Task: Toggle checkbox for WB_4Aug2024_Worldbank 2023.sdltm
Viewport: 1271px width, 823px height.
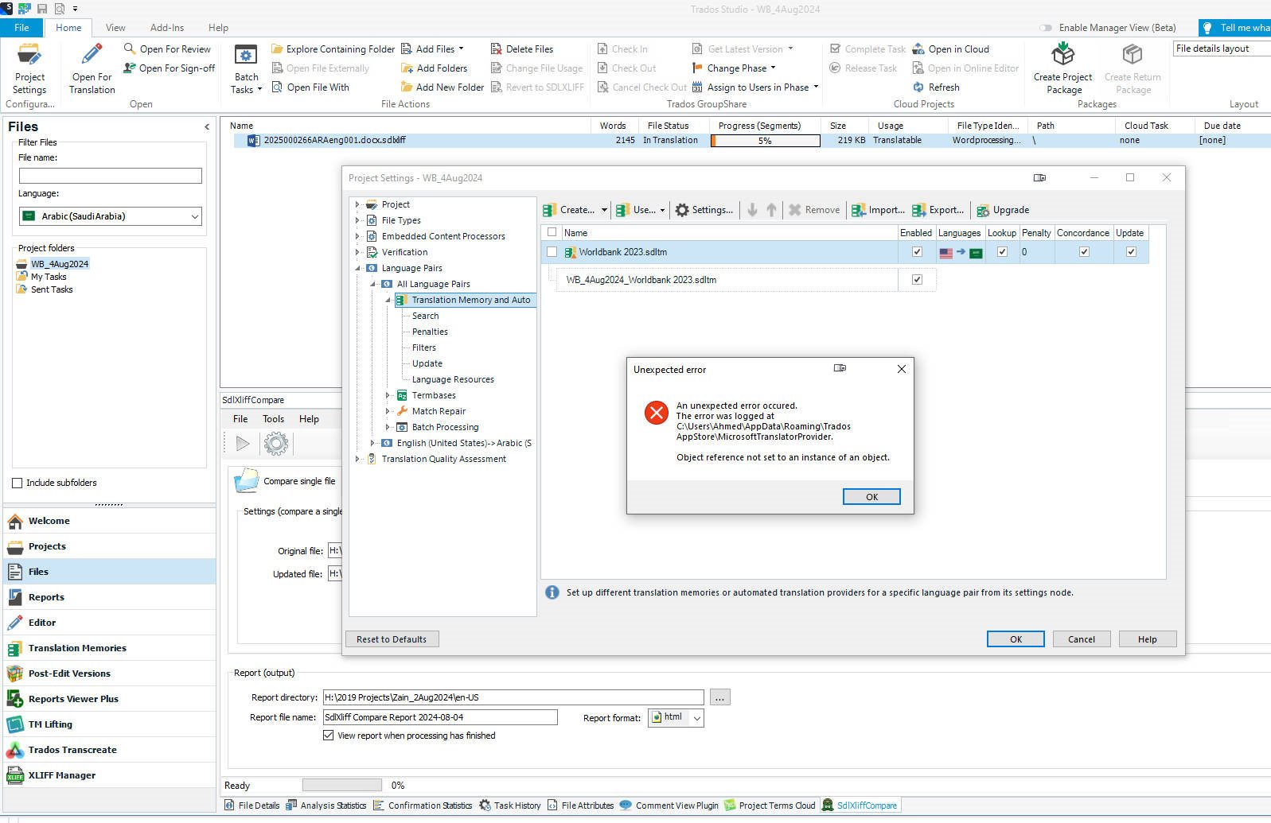Action: click(x=917, y=280)
